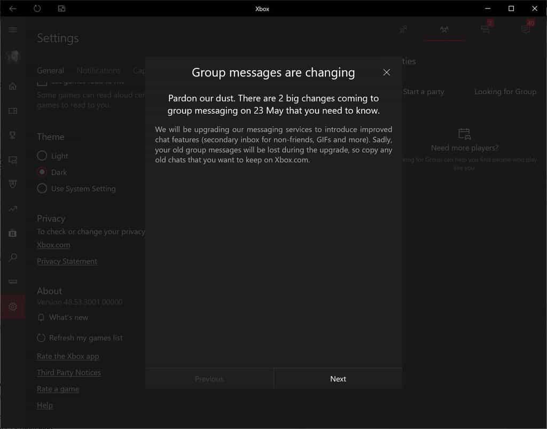Screen dimensions: 547x429
Task: Open the Parties tab icon
Action: (x=444, y=29)
